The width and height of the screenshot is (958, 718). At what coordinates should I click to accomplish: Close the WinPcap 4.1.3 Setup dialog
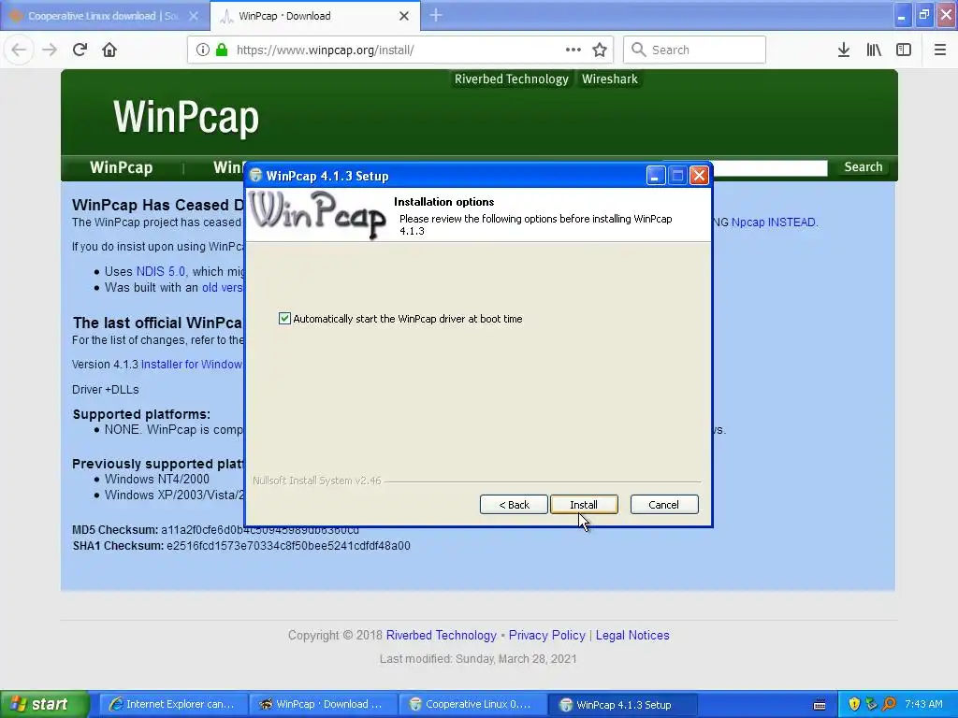coord(699,176)
